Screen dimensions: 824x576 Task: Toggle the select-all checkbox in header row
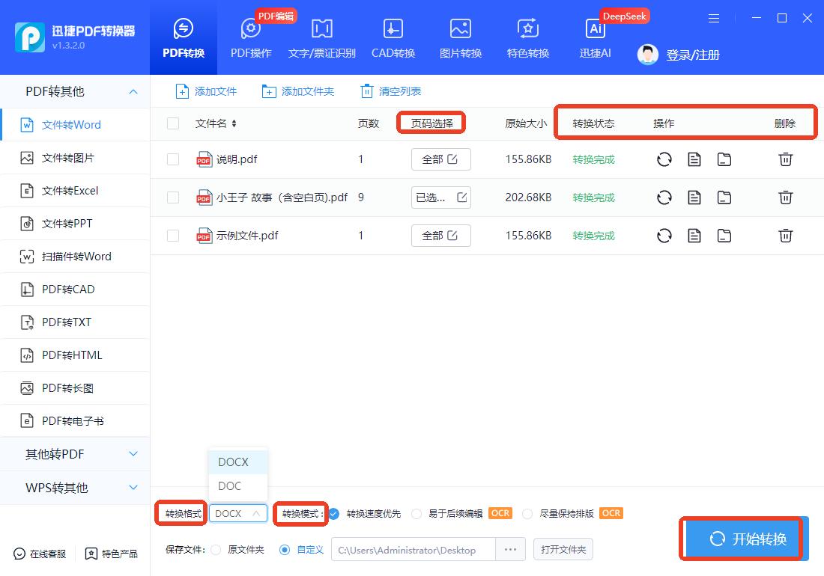click(173, 123)
